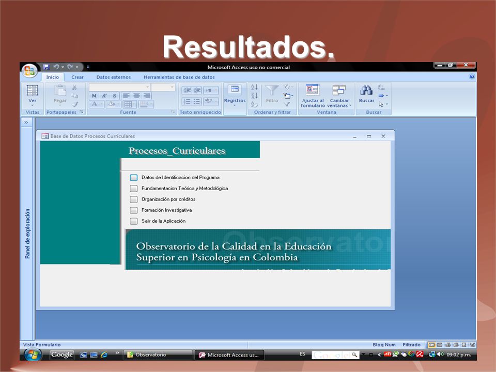
Task: Click the Replace (ab/ac) icon
Action: click(381, 87)
